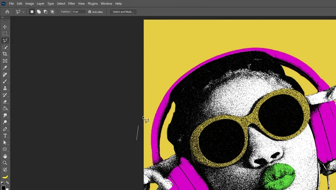Open the Select menu
Viewport: 336px width, 190px height.
click(61, 4)
